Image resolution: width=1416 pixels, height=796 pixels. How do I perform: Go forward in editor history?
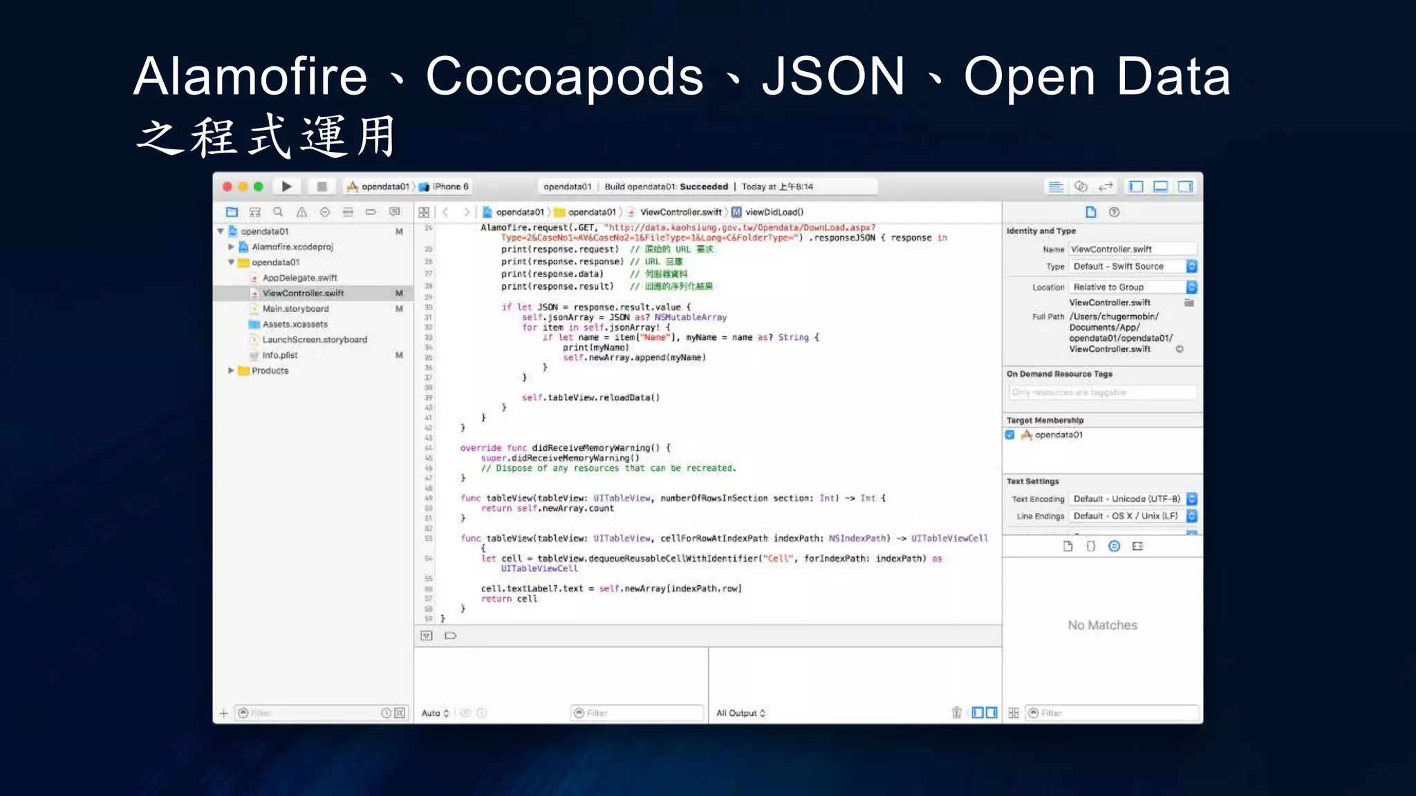click(467, 212)
